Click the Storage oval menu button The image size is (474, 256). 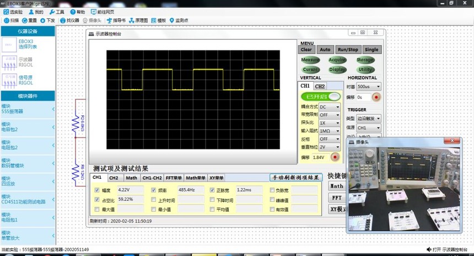(365, 60)
